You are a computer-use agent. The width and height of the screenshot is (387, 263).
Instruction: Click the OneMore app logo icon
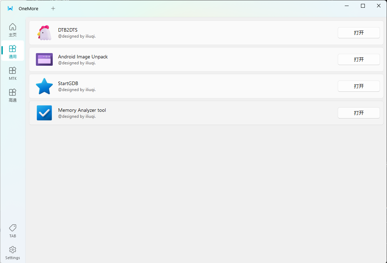point(10,8)
